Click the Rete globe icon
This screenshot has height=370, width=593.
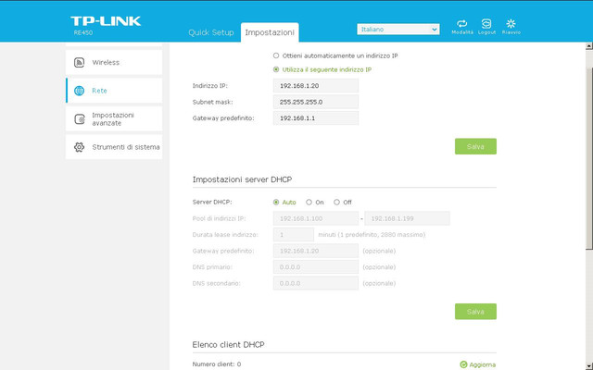coord(79,91)
